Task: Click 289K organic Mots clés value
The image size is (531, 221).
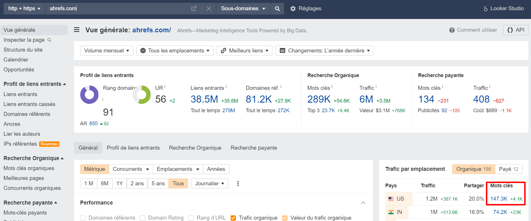Action: [319, 99]
